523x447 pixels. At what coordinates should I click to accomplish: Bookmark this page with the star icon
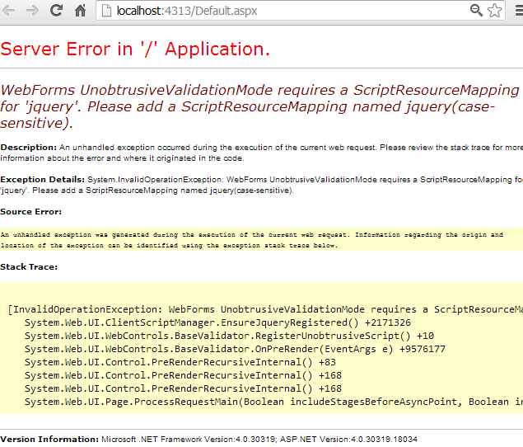[x=494, y=11]
